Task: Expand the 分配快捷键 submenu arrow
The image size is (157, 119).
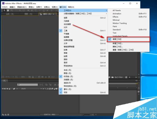Action: 106,14
